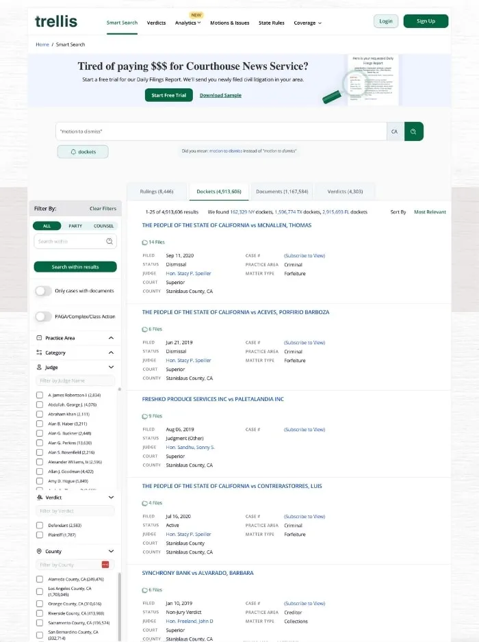The width and height of the screenshot is (479, 642).
Task: Click Search within results button
Action: 75,267
